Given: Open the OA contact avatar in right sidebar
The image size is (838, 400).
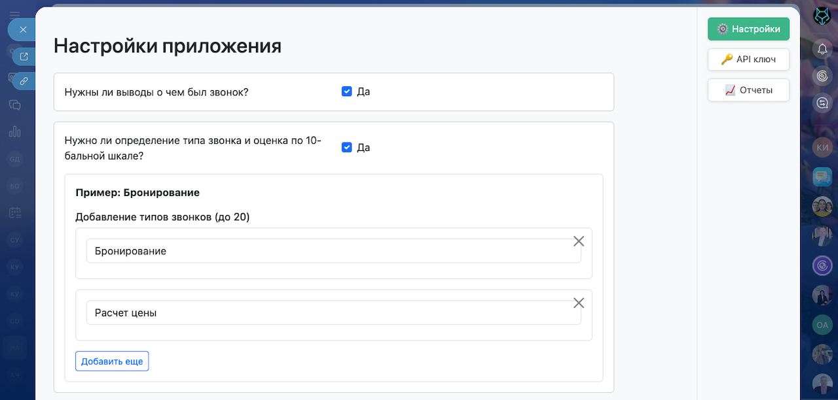Looking at the screenshot, I should tap(822, 324).
